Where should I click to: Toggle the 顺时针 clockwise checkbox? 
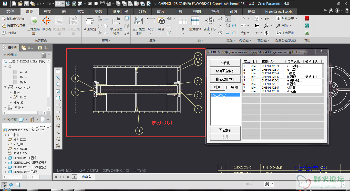228,87
